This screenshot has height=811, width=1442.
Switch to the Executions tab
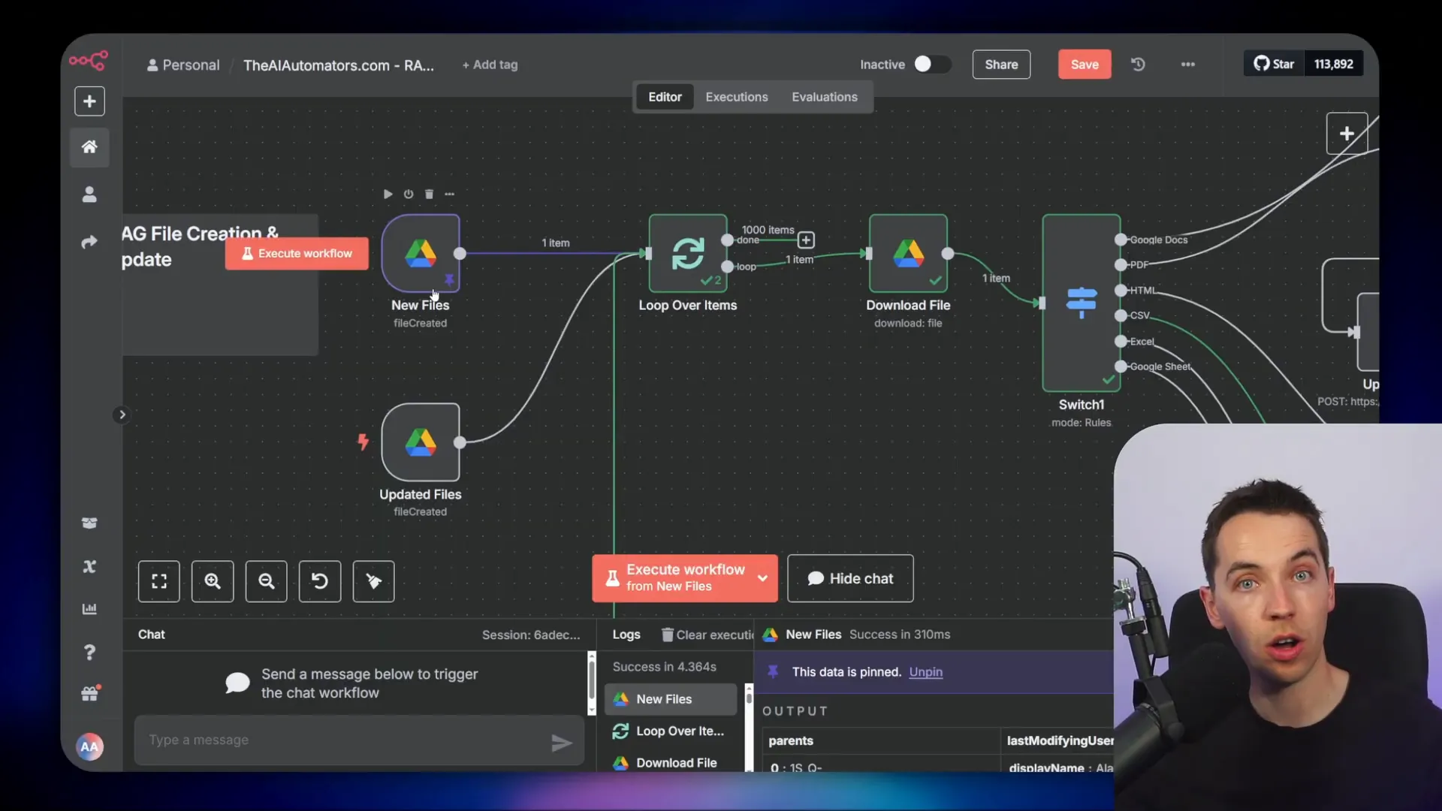point(737,97)
